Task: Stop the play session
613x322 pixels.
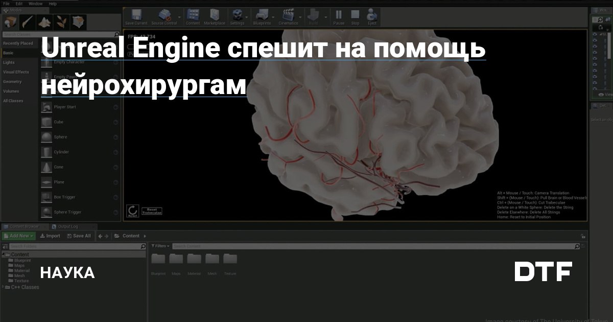Action: pos(355,16)
